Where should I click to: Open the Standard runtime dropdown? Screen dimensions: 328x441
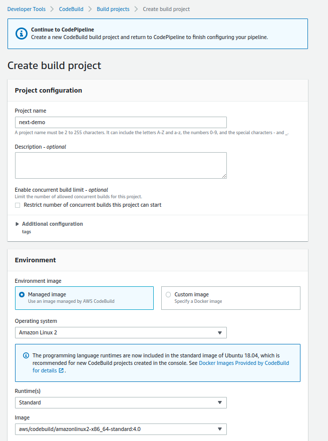click(121, 403)
